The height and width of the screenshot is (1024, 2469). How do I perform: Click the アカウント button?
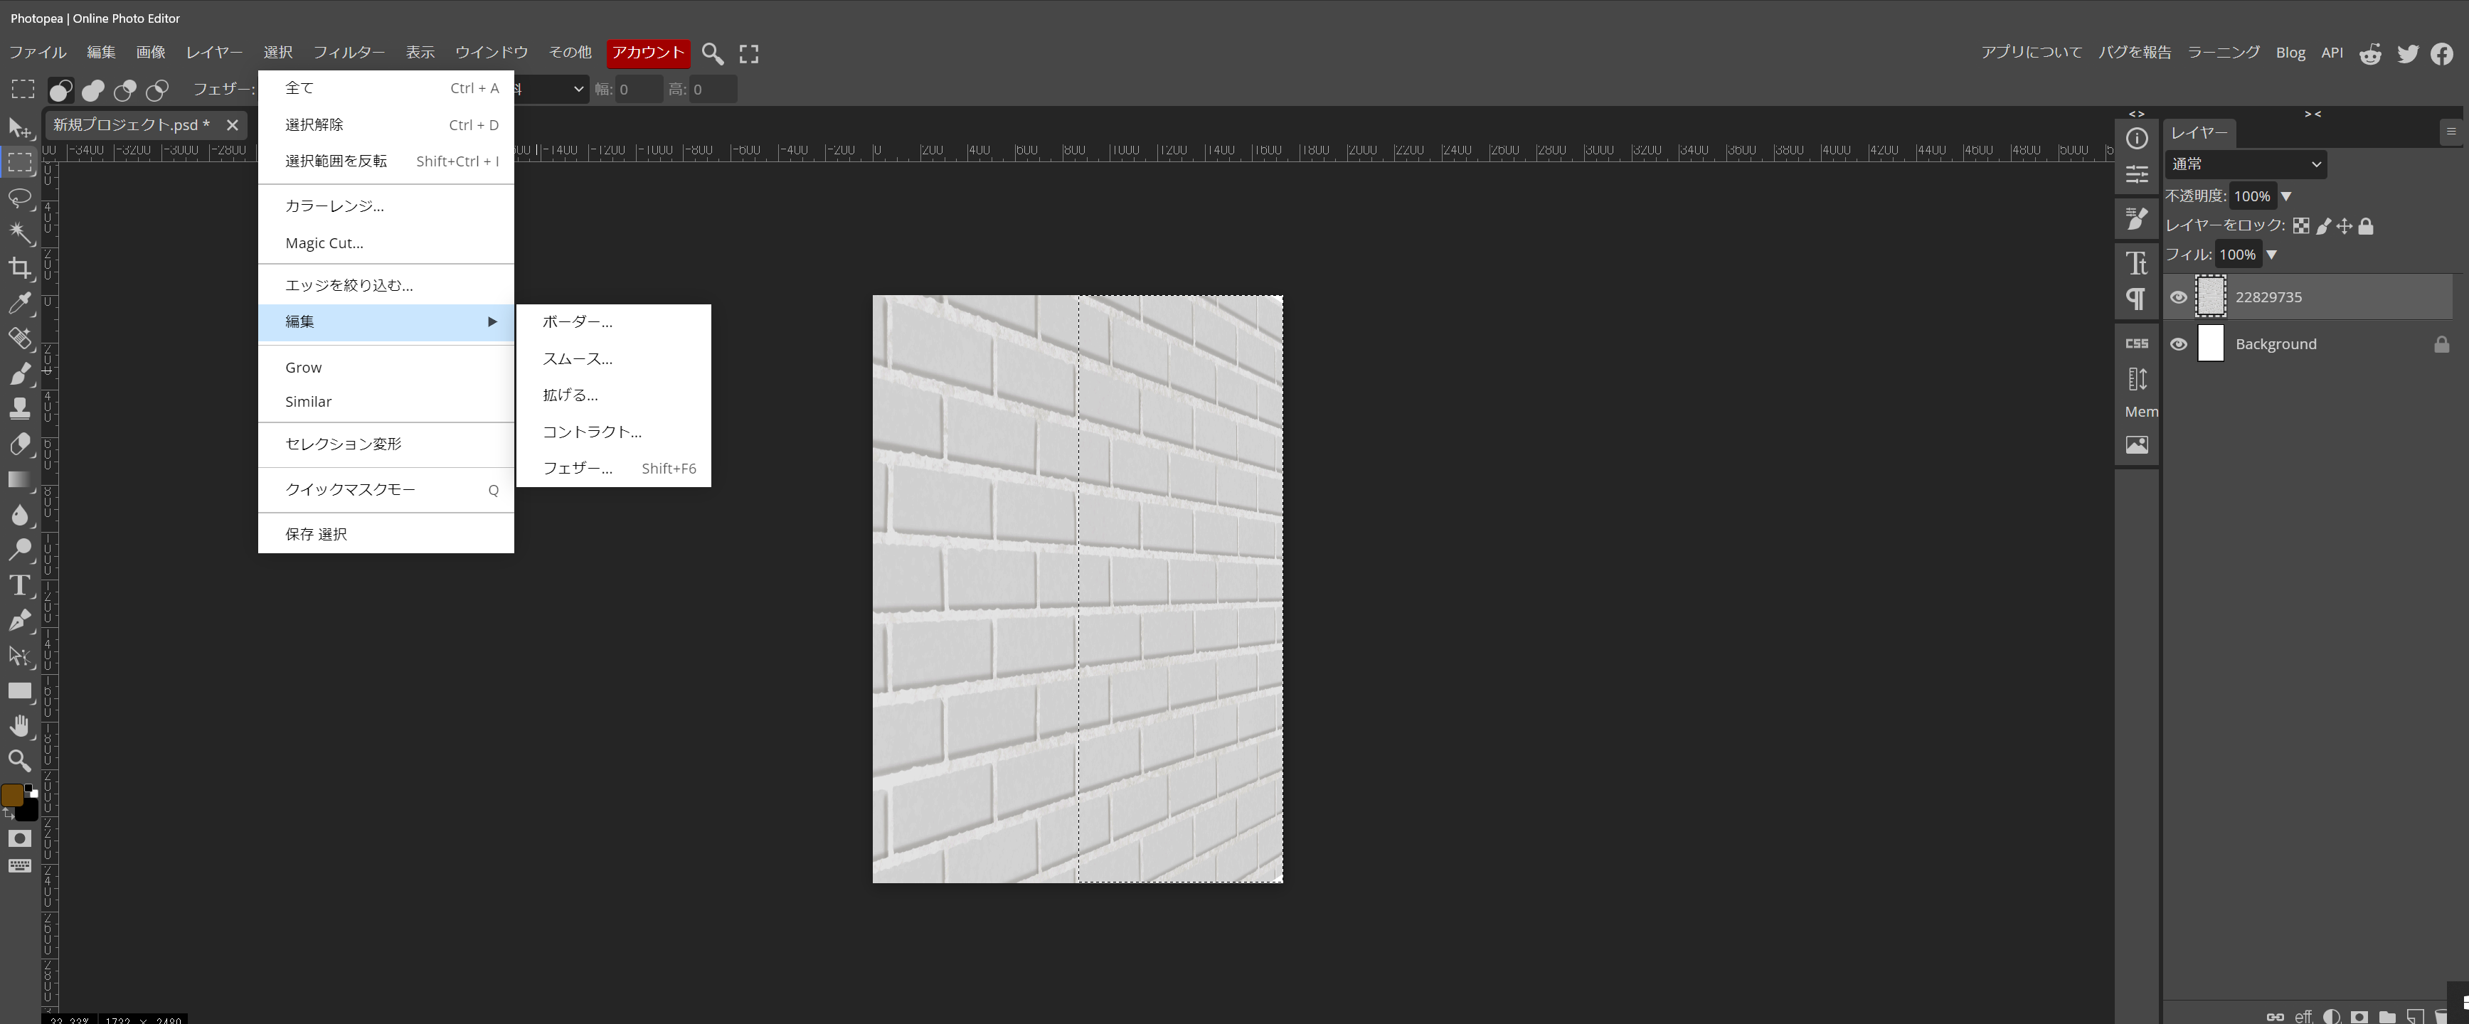pos(648,53)
